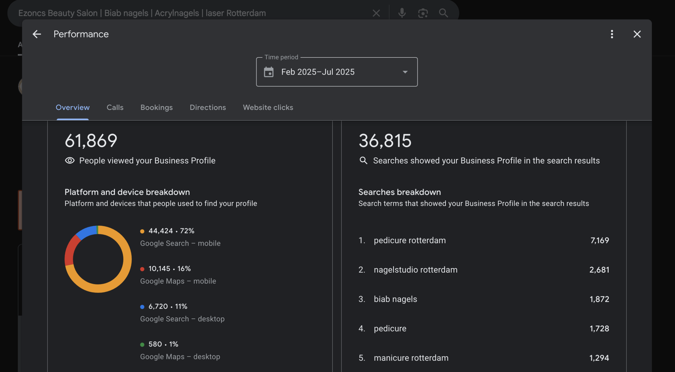Switch to the Calls tab
Screen dimensions: 675x372
[115, 108]
